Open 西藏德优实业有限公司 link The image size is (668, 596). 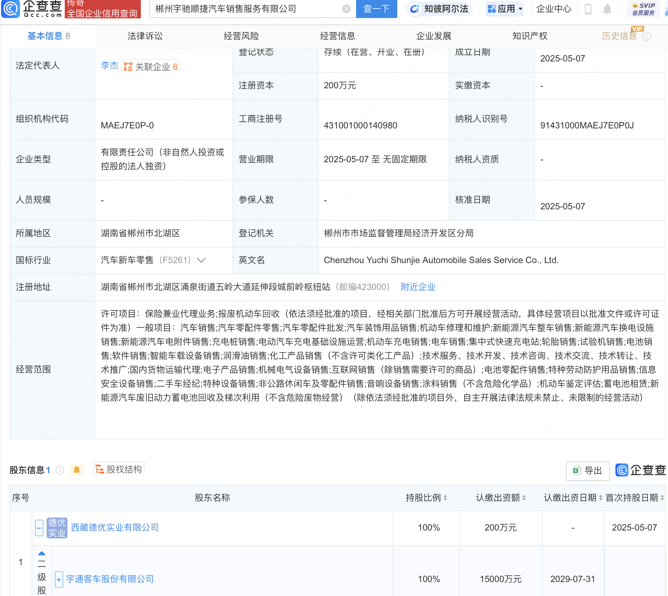click(115, 528)
